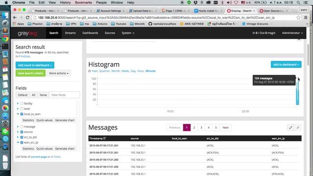Bookmark this page with star icon
This screenshot has height=176, width=313.
(298, 18)
